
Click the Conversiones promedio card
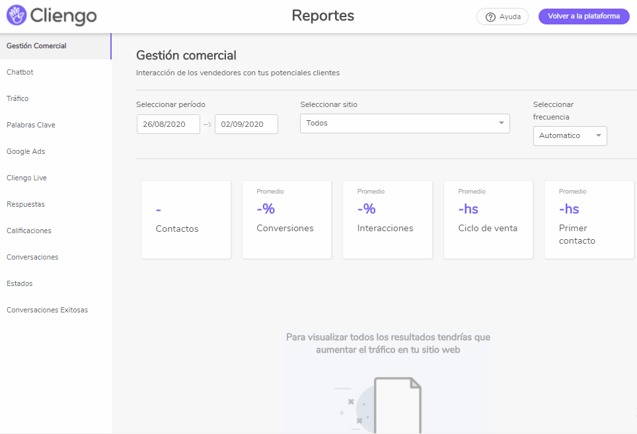pyautogui.click(x=286, y=219)
